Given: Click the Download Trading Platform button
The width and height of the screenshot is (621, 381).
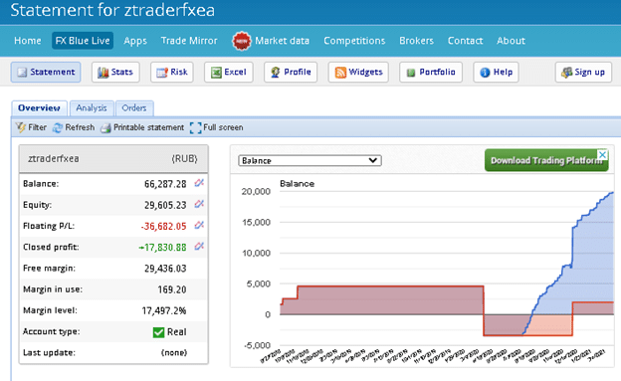Looking at the screenshot, I should pos(546,160).
